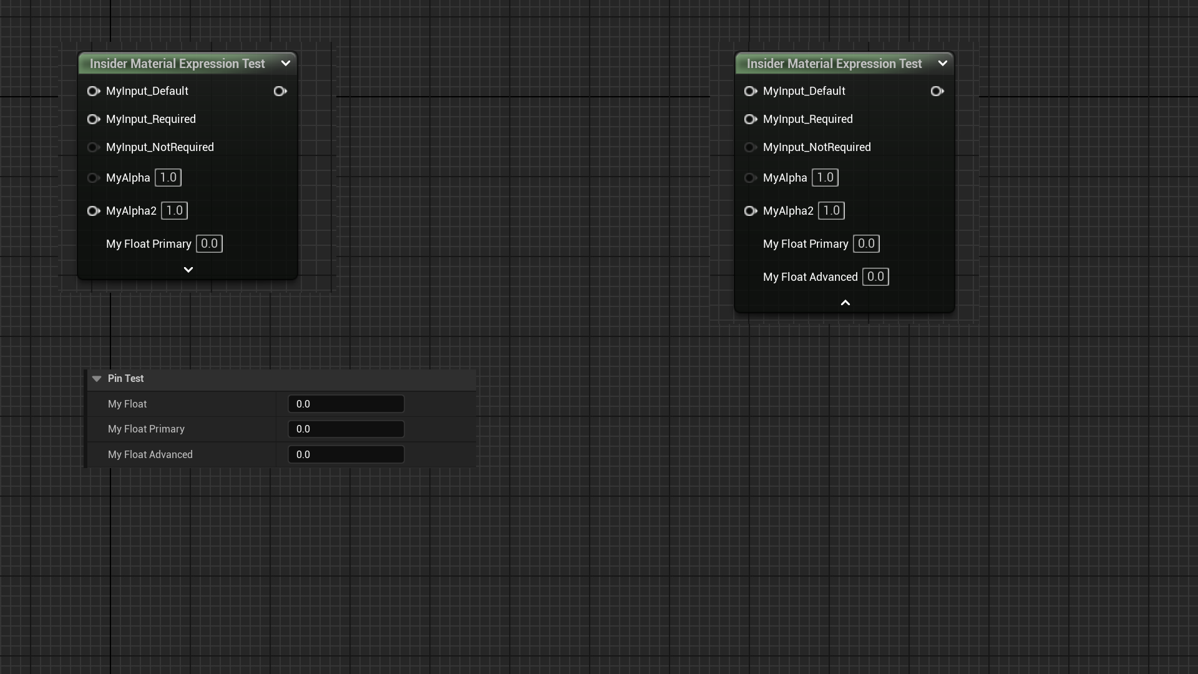This screenshot has height=674, width=1198.
Task: Click MyInput_Required pin on left node
Action: click(x=94, y=119)
